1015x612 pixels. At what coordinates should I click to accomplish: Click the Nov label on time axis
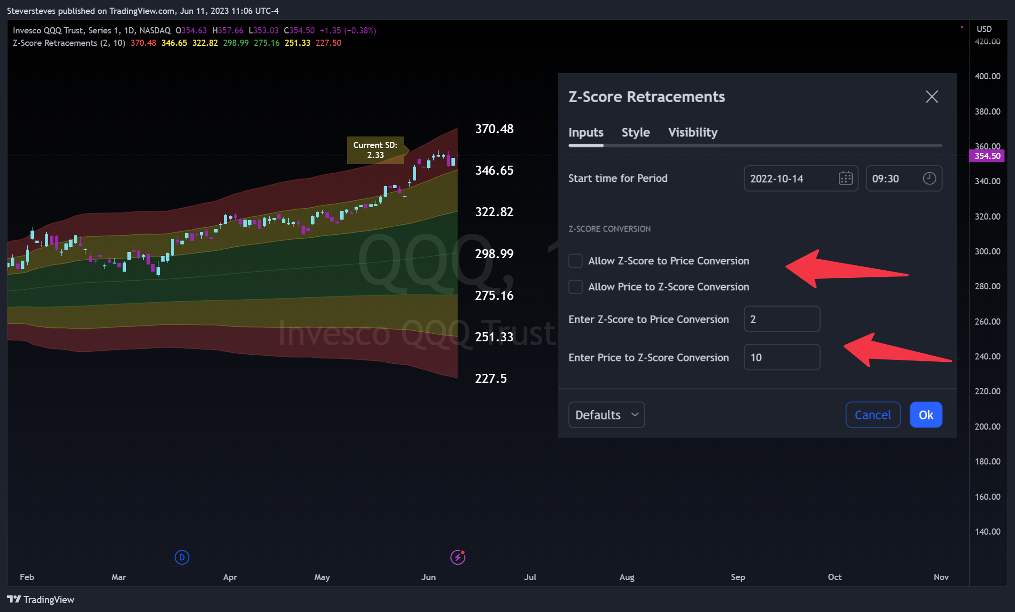941,577
